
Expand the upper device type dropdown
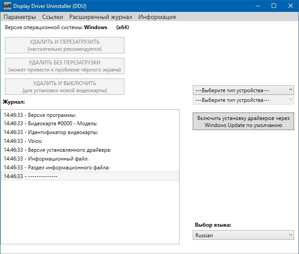pyautogui.click(x=243, y=90)
